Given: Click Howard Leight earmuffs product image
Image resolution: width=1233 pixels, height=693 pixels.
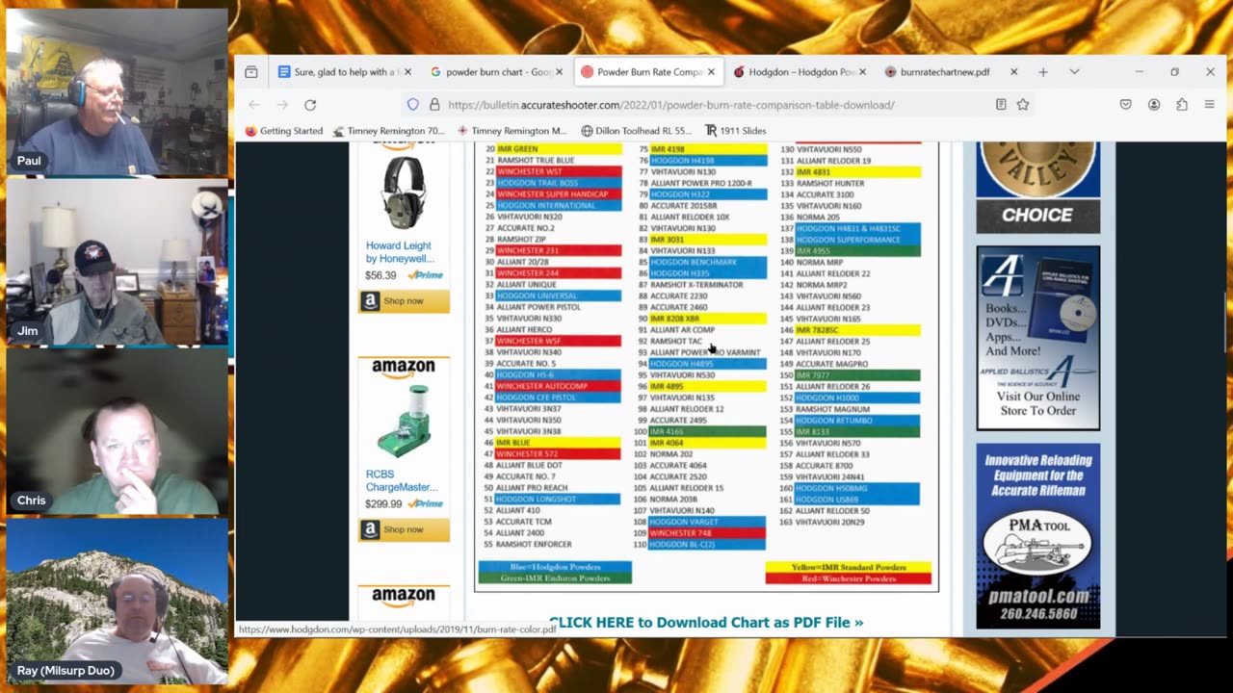Looking at the screenshot, I should (x=404, y=194).
